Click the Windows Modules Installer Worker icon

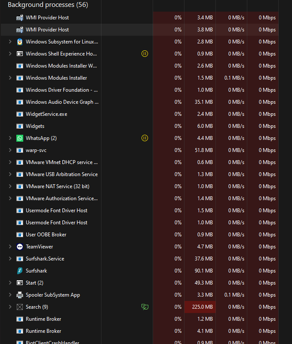pyautogui.click(x=20, y=66)
